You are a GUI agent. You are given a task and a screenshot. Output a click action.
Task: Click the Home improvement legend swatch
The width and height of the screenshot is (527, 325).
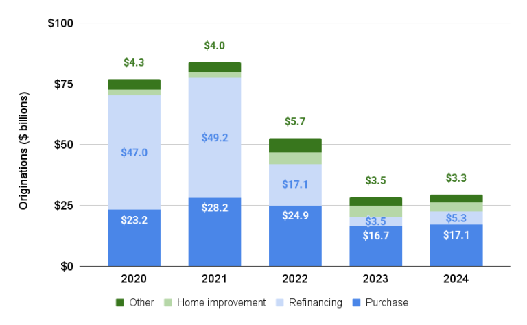(168, 302)
